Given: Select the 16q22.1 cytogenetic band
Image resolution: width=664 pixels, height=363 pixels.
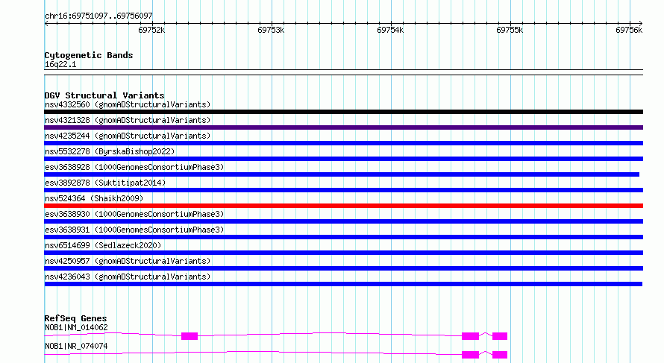Looking at the screenshot, I should [x=343, y=72].
